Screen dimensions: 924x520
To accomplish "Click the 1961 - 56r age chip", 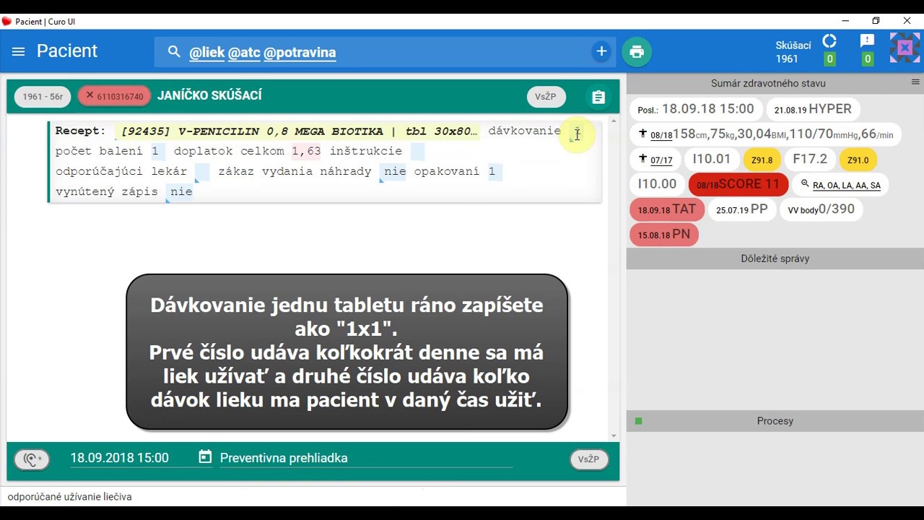I will tap(43, 97).
